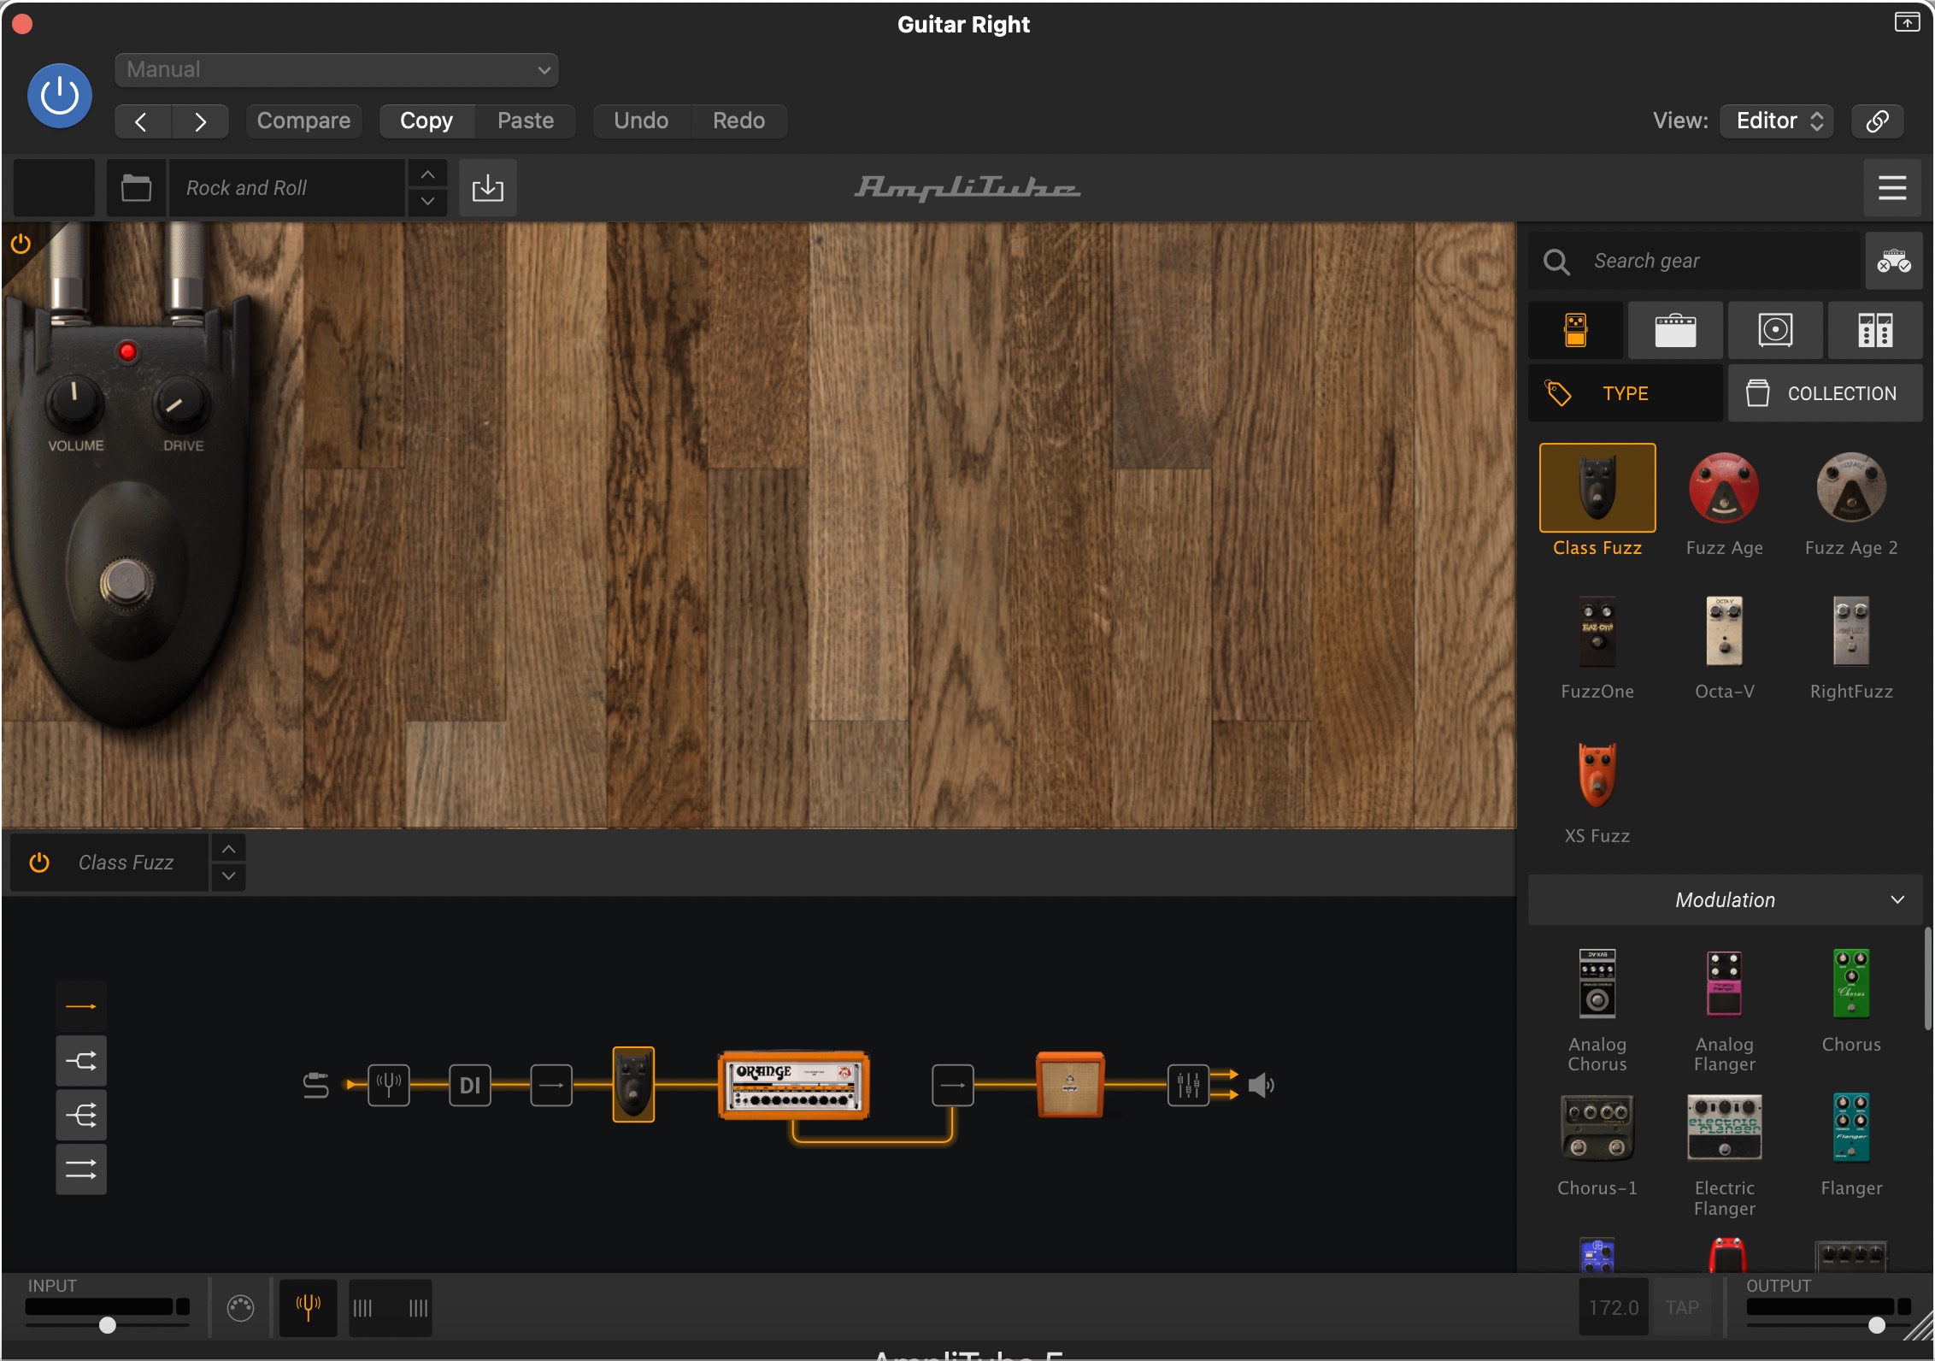Step to next preset with down chevron
The height and width of the screenshot is (1361, 1935).
(428, 202)
